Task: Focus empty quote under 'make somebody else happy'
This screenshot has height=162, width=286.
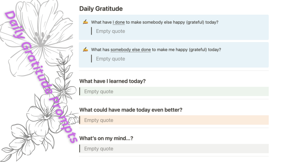Action: coord(110,31)
